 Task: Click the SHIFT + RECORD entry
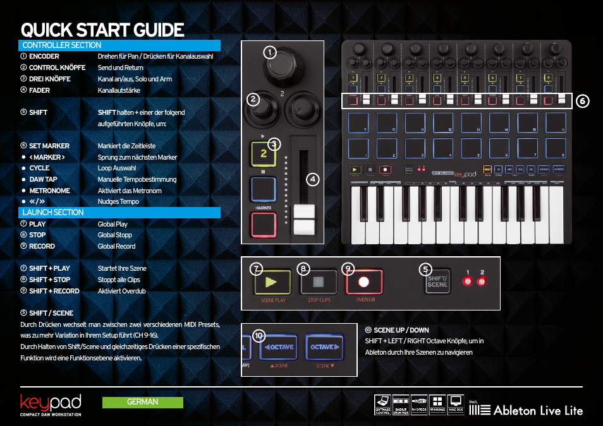[x=54, y=291]
